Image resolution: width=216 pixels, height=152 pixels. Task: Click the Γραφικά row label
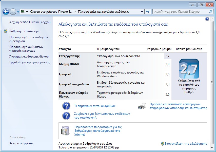tap(66, 74)
